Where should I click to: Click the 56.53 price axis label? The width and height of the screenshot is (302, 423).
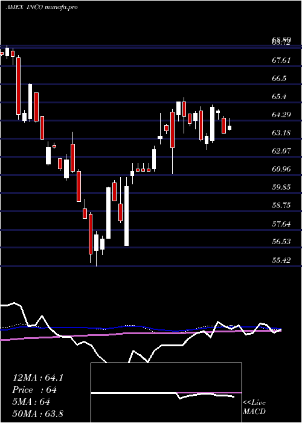pos(281,241)
